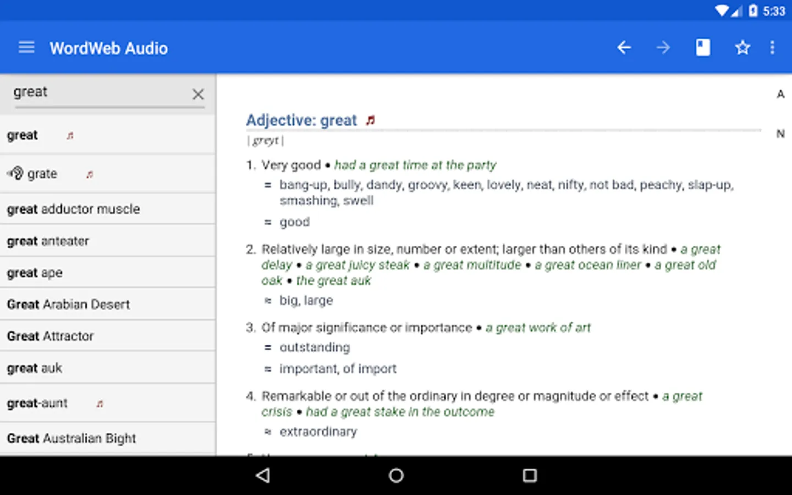Screen dimensions: 792x495
Task: Tap the Android recent apps button
Action: tap(530, 475)
